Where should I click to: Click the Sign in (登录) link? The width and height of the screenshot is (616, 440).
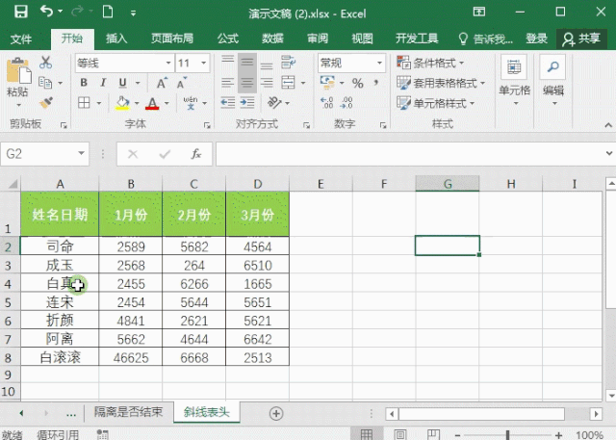(536, 39)
